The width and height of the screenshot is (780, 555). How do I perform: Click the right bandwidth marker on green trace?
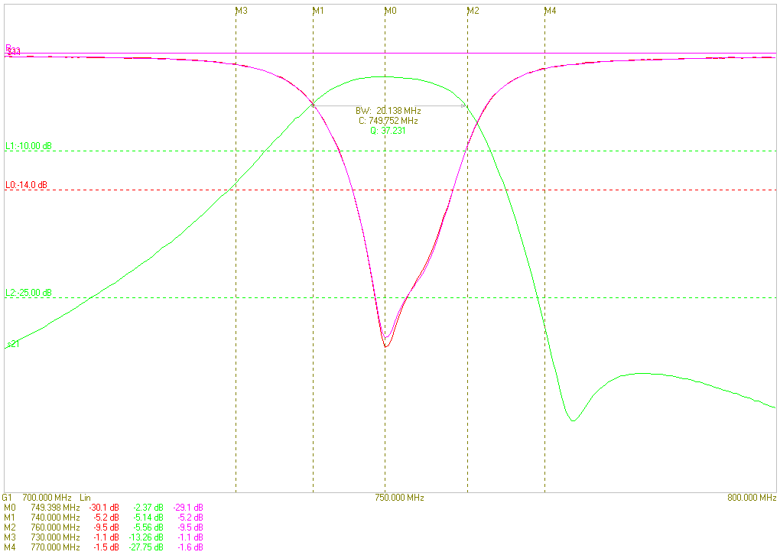[x=464, y=105]
